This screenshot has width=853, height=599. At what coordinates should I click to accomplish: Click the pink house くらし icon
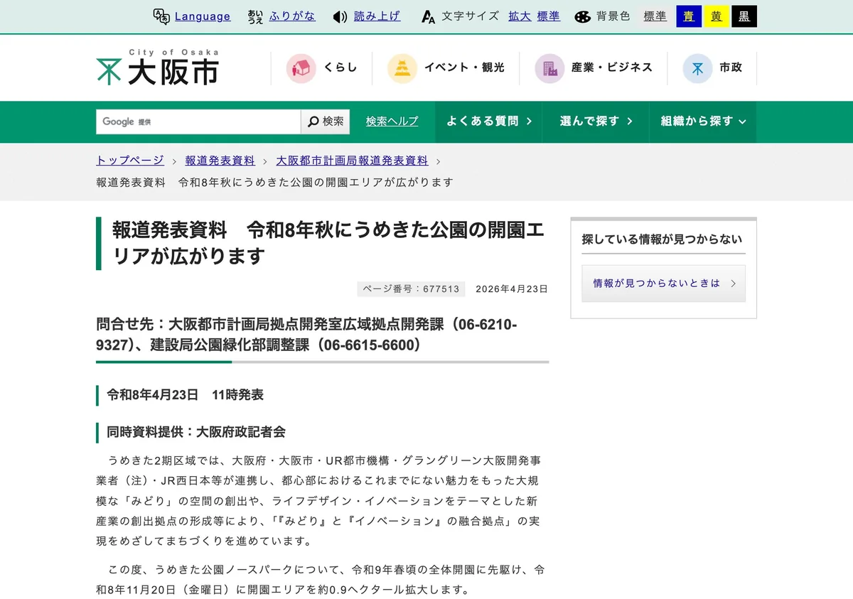[301, 68]
